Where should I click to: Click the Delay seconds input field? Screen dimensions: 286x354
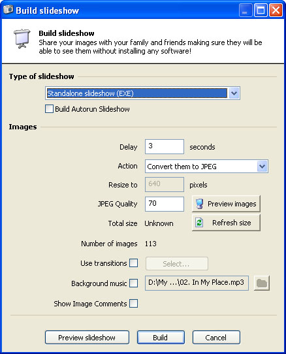click(x=165, y=147)
